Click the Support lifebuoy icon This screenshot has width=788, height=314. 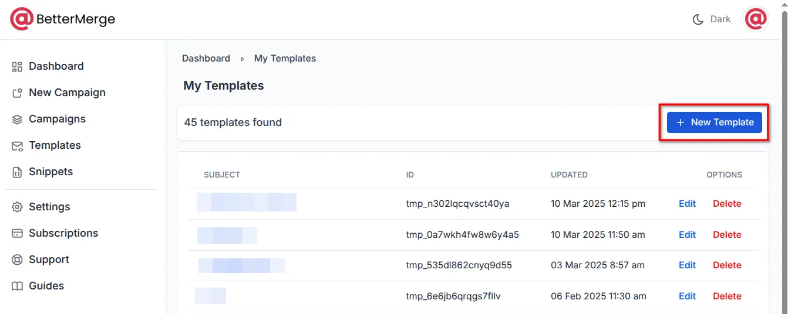(17, 260)
